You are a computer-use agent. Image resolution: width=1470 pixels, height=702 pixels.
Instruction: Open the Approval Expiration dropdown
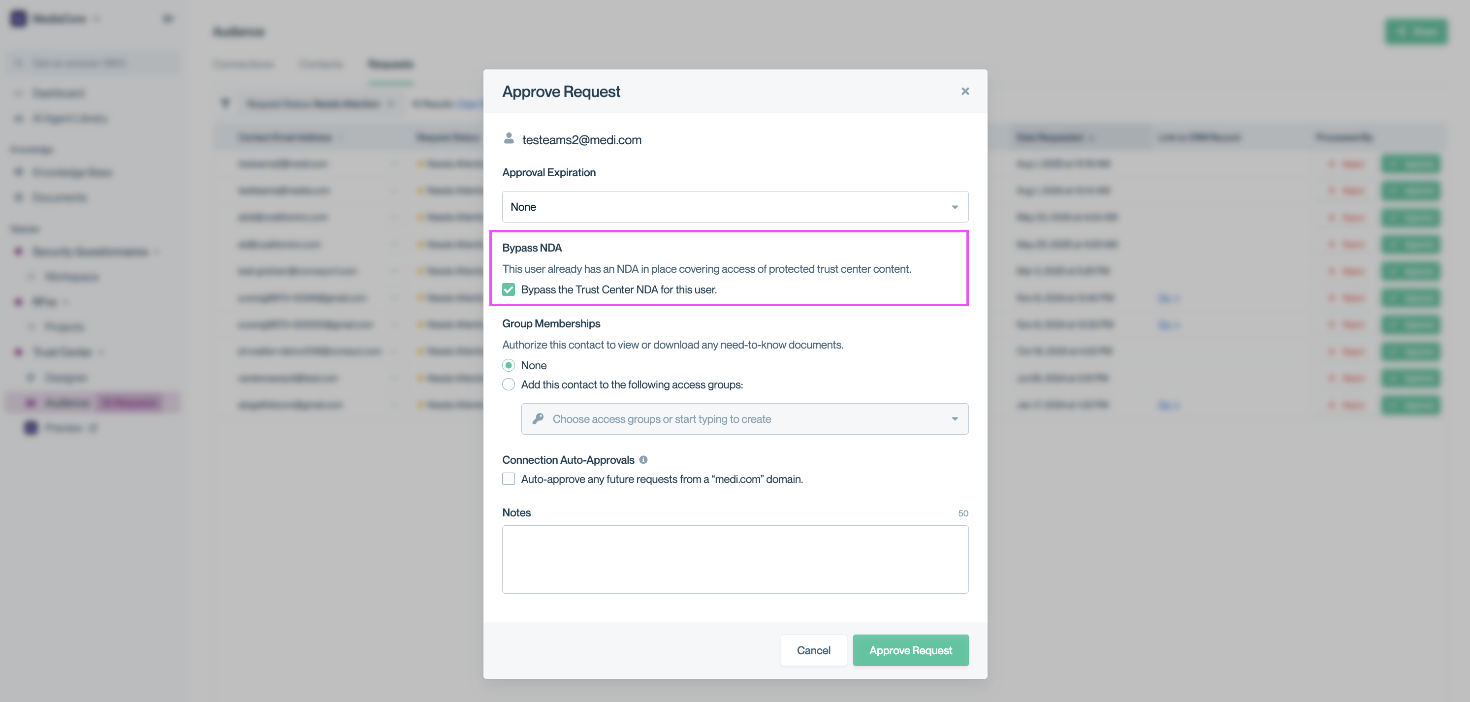[735, 207]
